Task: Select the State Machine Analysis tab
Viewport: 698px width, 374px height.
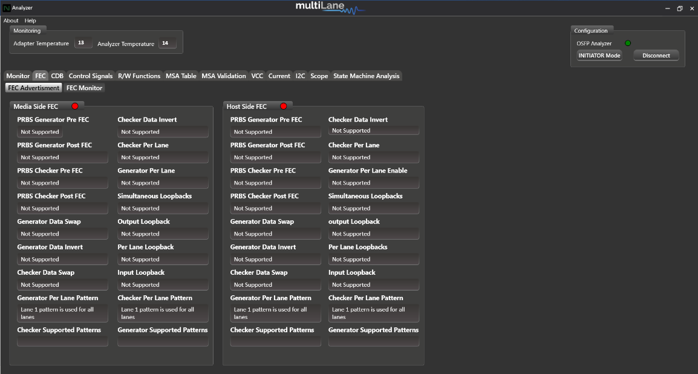Action: point(367,76)
